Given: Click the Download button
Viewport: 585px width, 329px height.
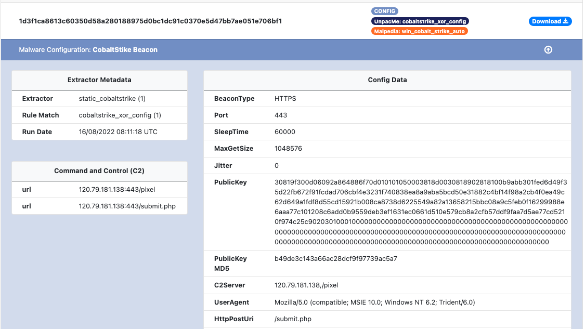Looking at the screenshot, I should (x=550, y=21).
